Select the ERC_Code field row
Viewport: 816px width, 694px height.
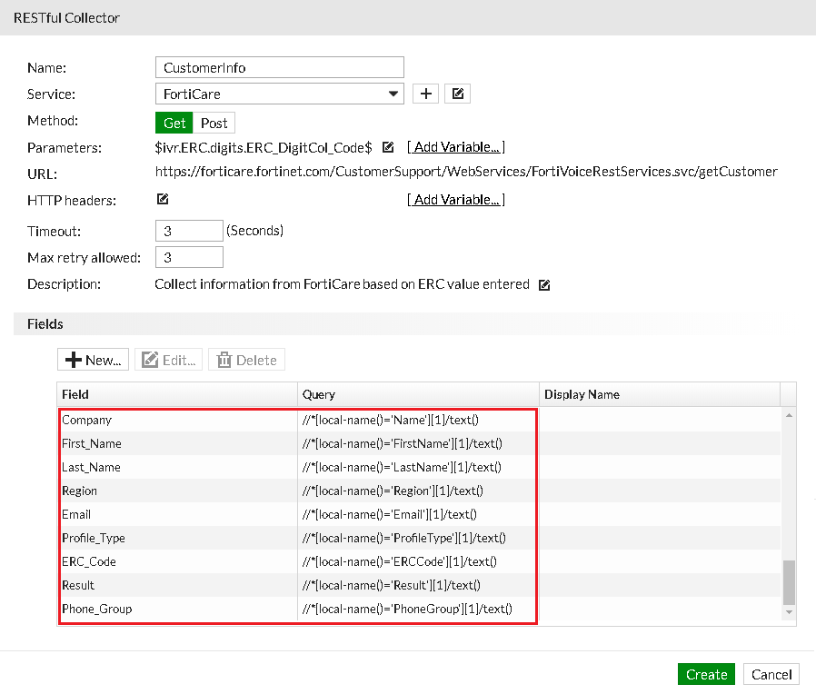pyautogui.click(x=418, y=561)
